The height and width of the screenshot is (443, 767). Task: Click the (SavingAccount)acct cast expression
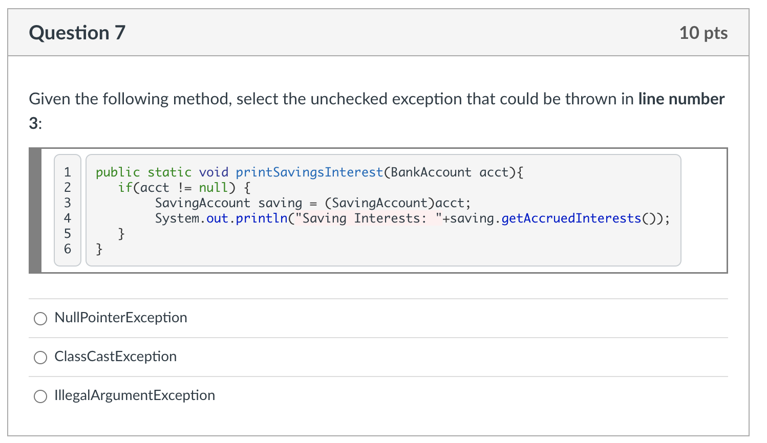tap(397, 203)
